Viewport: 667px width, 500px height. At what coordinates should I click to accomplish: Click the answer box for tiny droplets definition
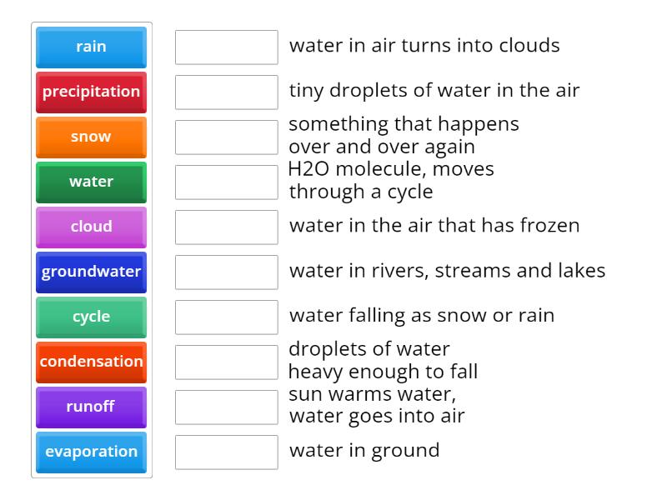(x=226, y=92)
